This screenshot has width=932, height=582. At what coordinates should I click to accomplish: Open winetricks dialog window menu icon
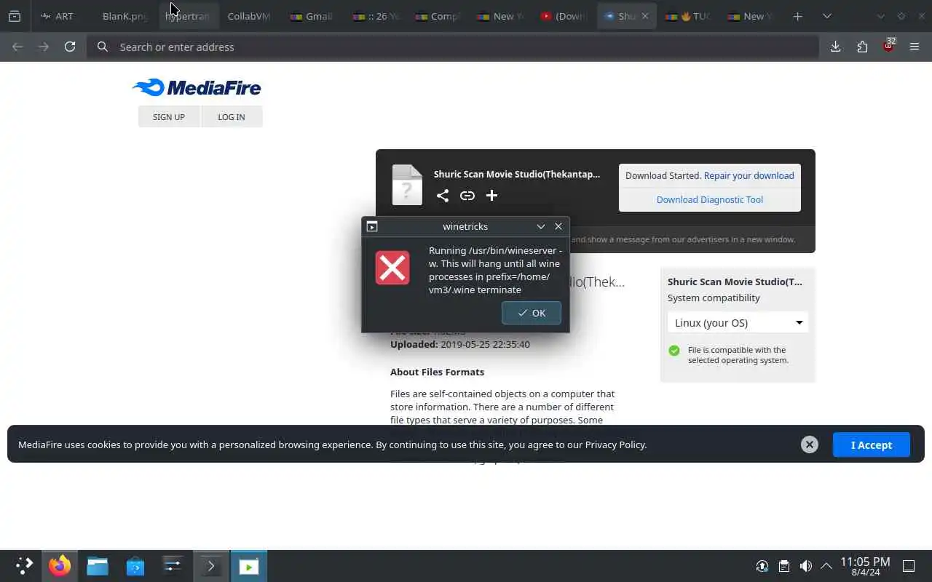(x=372, y=226)
